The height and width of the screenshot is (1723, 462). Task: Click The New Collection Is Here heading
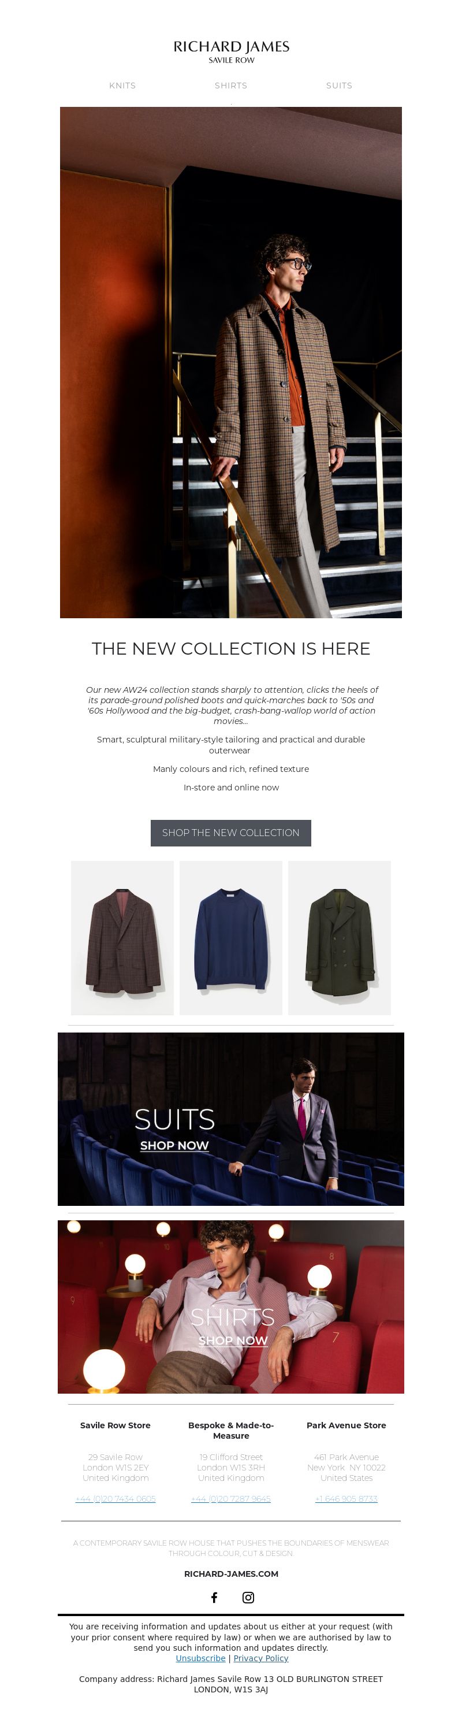[x=230, y=648]
